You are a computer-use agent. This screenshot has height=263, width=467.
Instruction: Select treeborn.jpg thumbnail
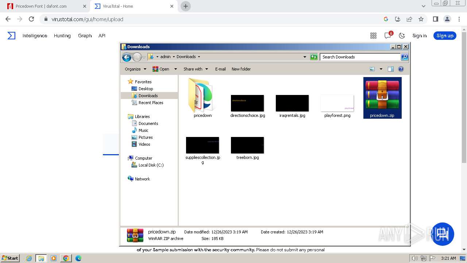(x=247, y=145)
